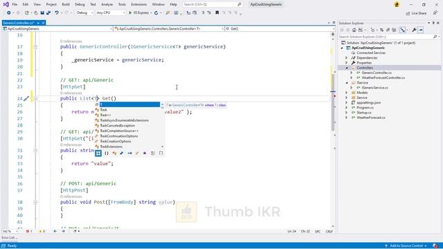Screen dimensions: 443x249
Task: Collapse the constructor code block at line 17
Action: pyautogui.click(x=35, y=47)
